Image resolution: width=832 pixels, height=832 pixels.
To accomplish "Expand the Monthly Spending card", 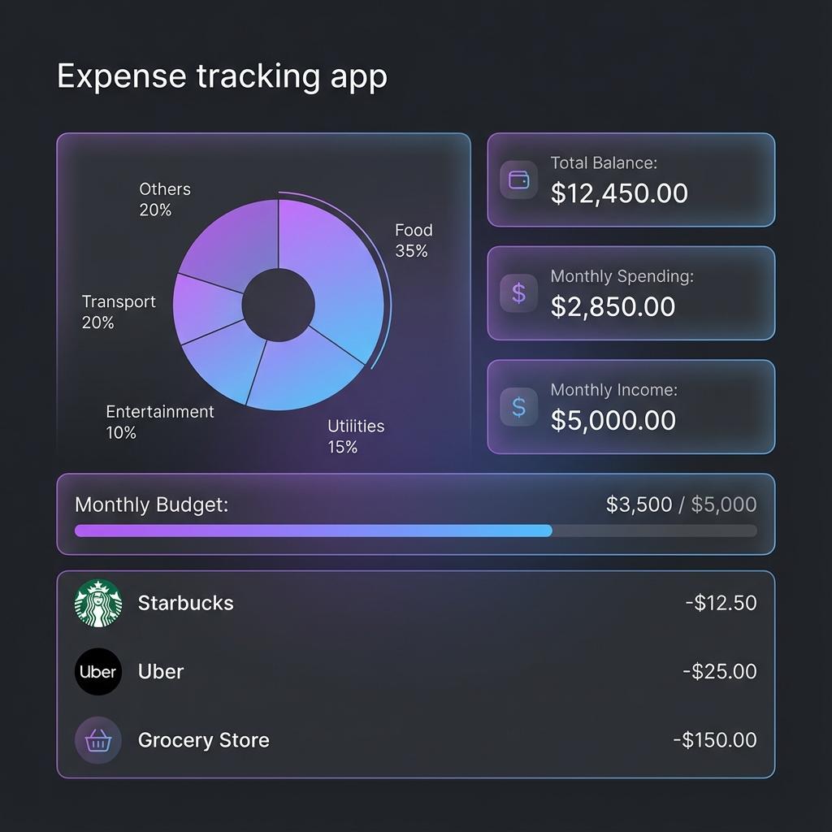I will tap(631, 293).
